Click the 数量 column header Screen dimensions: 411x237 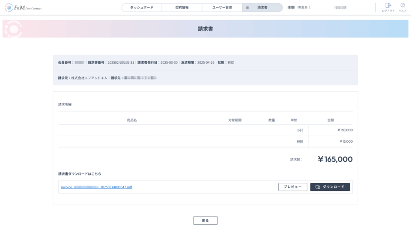[272, 120]
